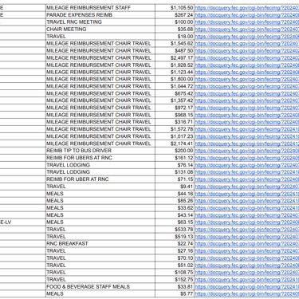Select the FOOD & BEVERAGE STAFF MEALS cell

[x=100, y=287]
